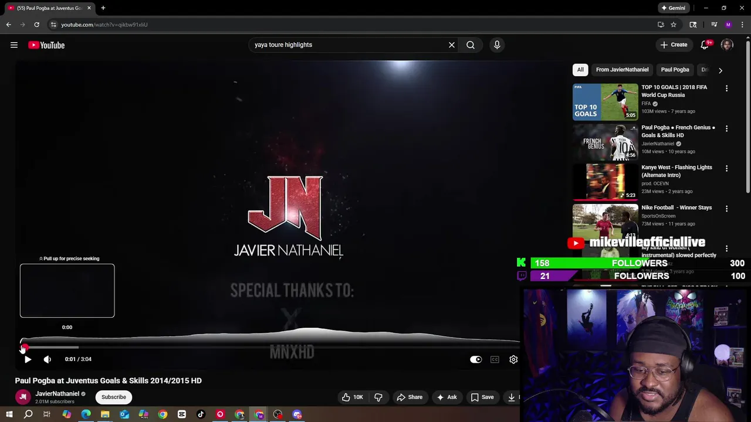Open JavierNathaniel channel name link
This screenshot has height=422, width=751.
(x=57, y=394)
